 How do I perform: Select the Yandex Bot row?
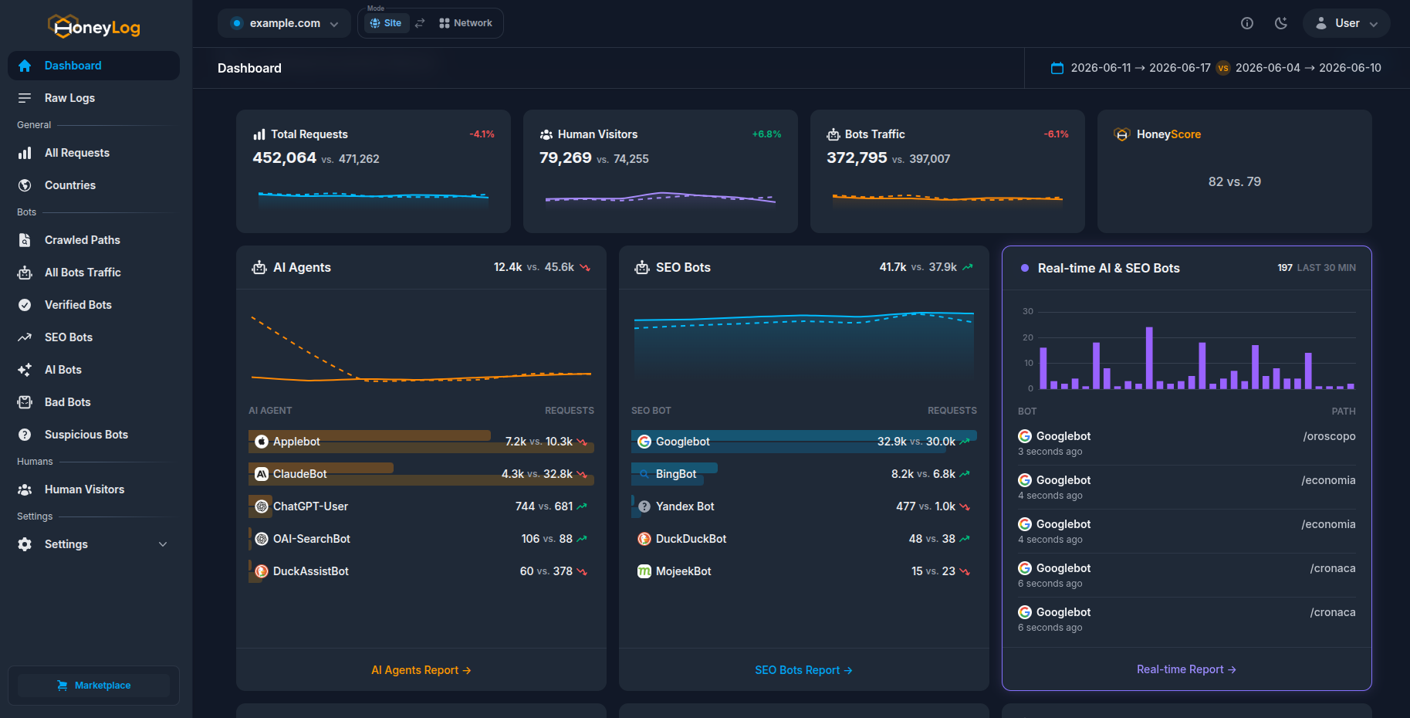804,506
